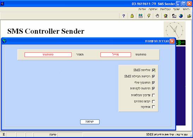Click the יציאה exit button
This screenshot has width=193, height=138.
pyautogui.click(x=90, y=122)
